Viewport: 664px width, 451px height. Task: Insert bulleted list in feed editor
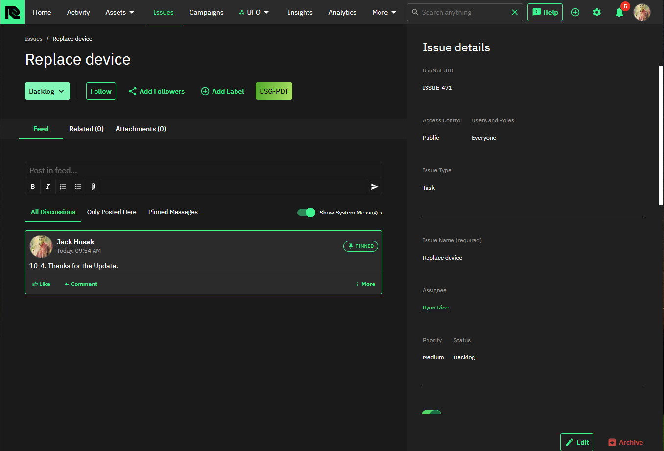click(x=78, y=187)
